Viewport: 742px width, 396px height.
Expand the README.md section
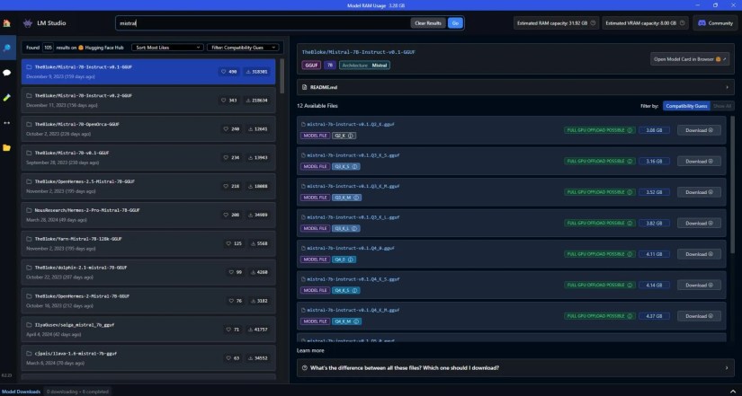(515, 87)
